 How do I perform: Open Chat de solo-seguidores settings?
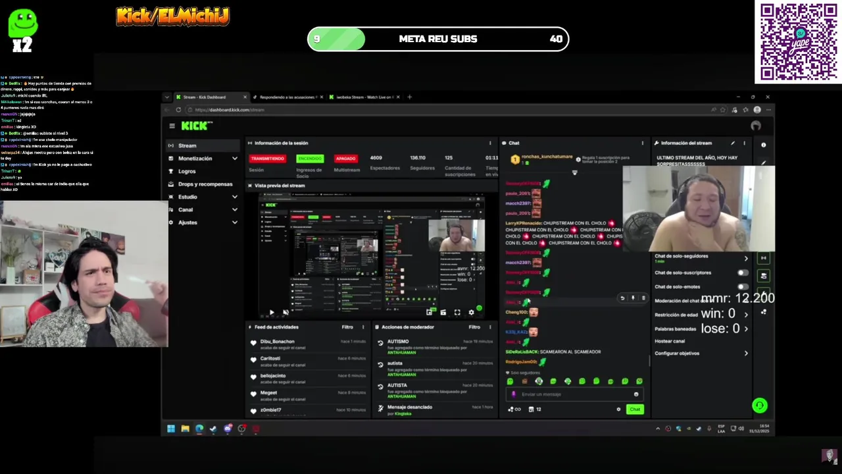[x=701, y=258]
